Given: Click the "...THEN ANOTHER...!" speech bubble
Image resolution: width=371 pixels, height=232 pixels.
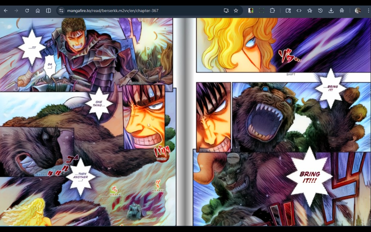Looking at the screenshot, I should tap(81, 177).
